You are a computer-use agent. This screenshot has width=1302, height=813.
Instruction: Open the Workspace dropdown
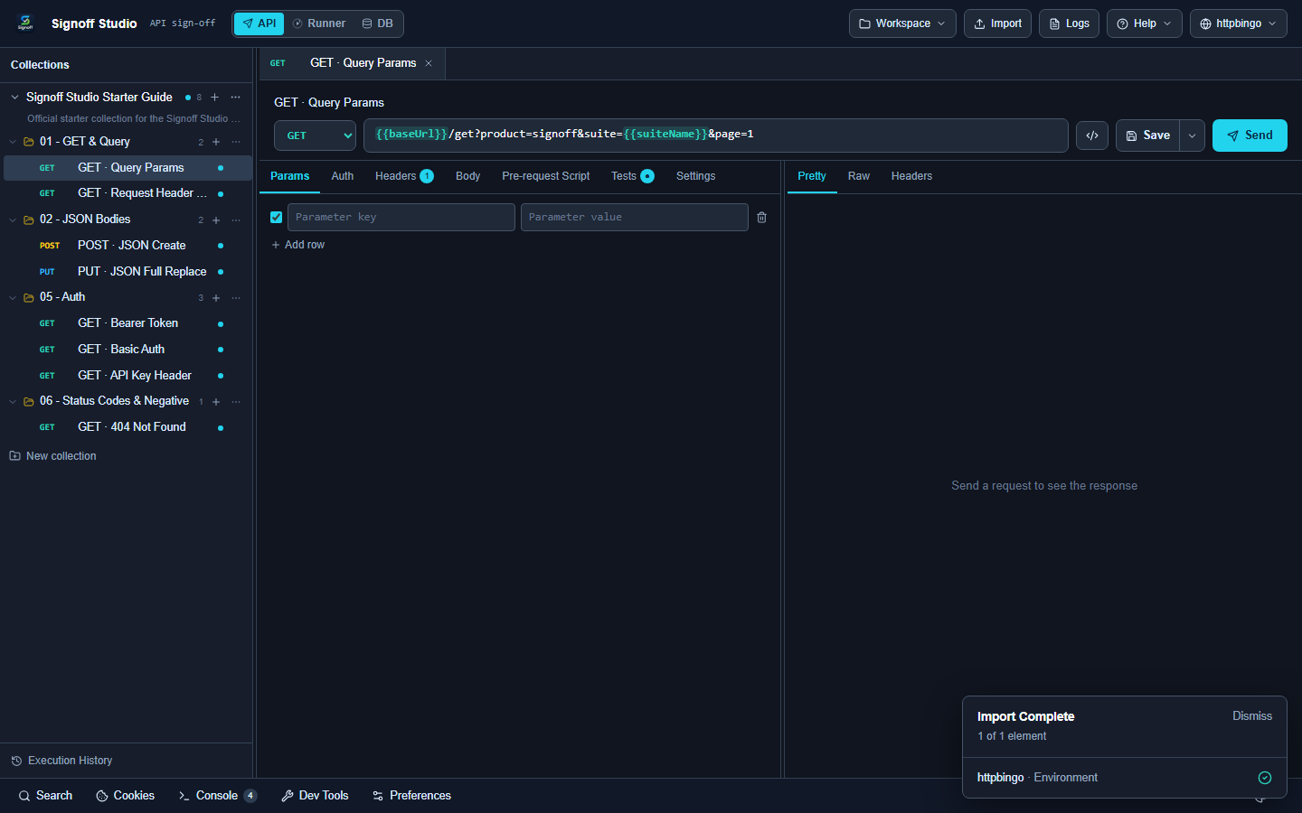(902, 23)
